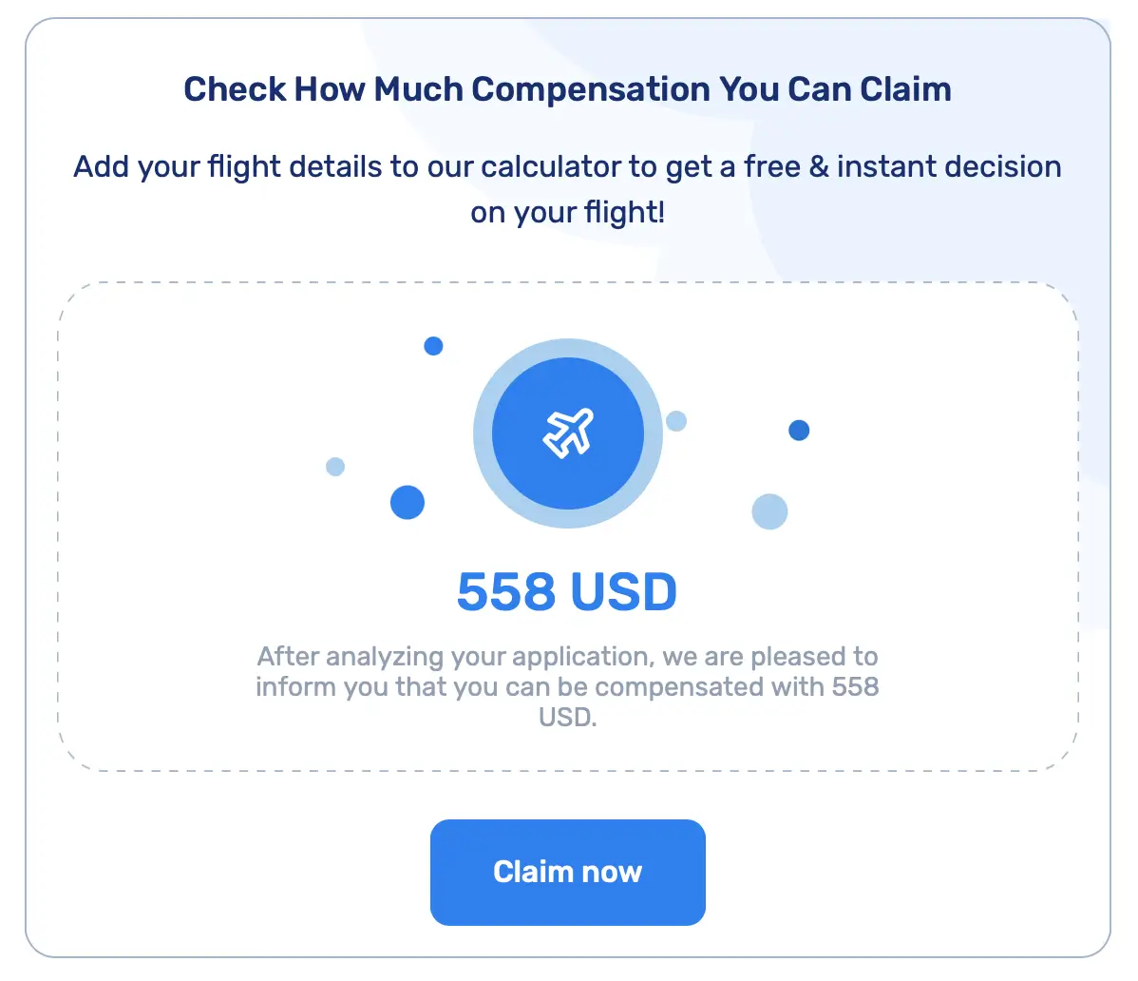The width and height of the screenshot is (1138, 981).
Task: Select the dashed results panel
Action: (567, 523)
